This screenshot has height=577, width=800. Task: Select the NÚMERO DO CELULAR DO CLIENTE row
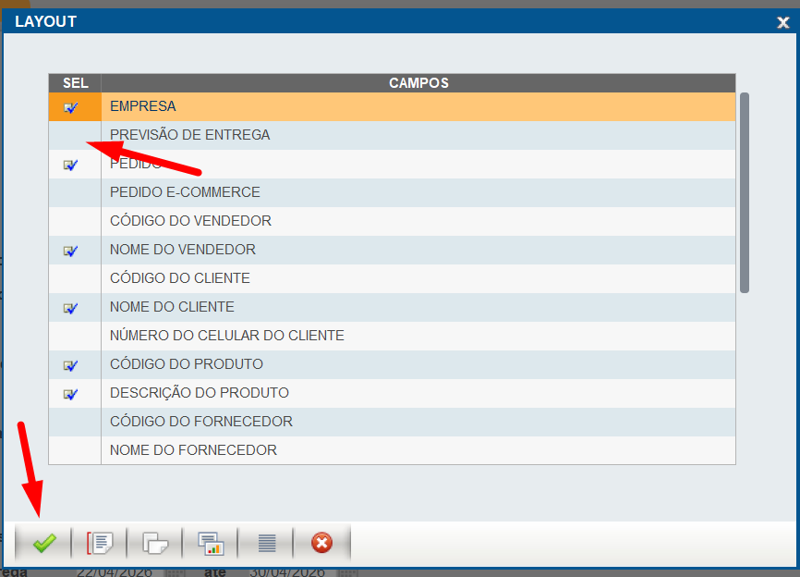coord(226,336)
